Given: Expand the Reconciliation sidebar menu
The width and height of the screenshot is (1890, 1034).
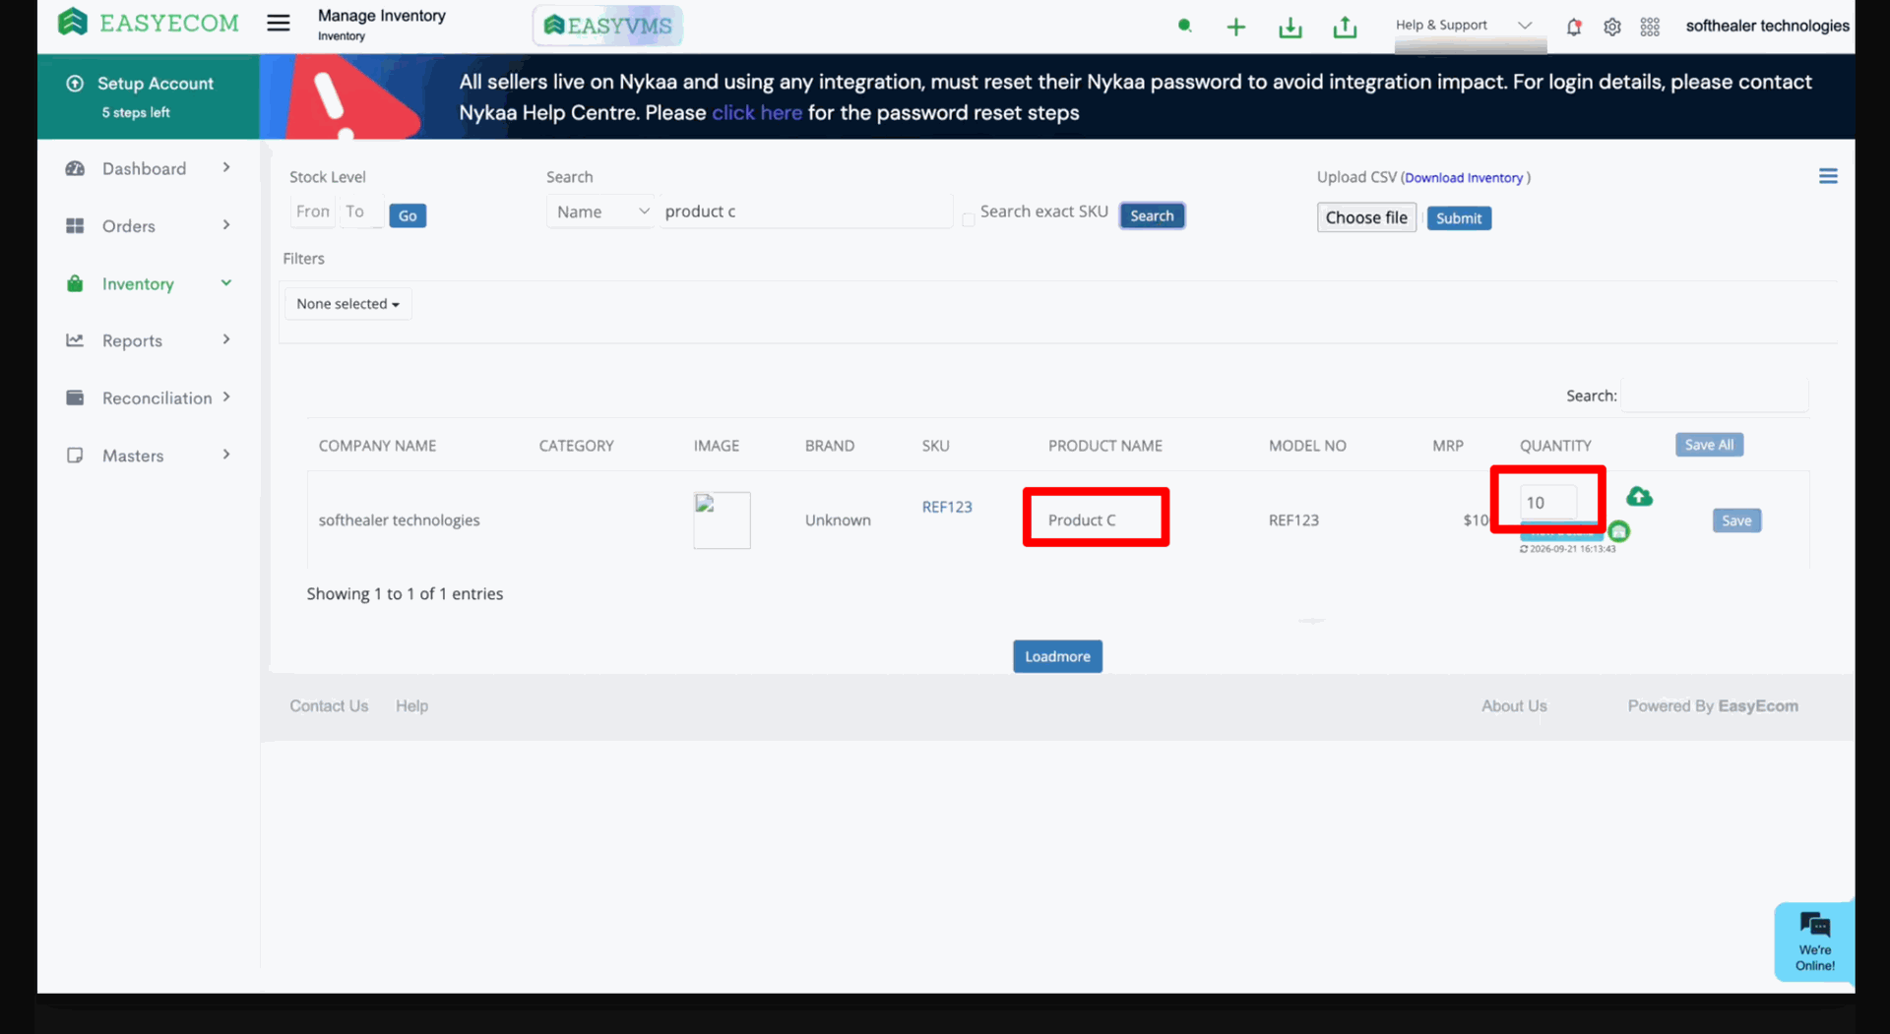Looking at the screenshot, I should [x=149, y=397].
